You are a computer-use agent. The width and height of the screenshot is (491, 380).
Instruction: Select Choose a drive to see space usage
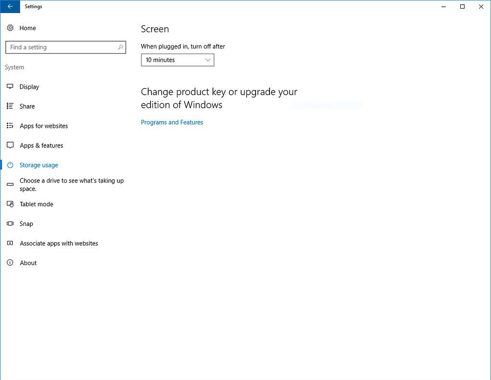point(71,184)
